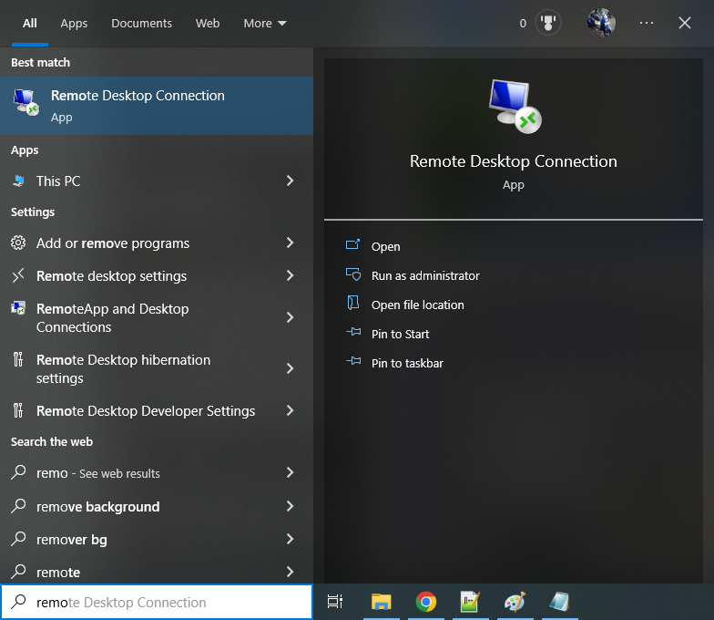Open the More filter dropdown

(x=265, y=24)
